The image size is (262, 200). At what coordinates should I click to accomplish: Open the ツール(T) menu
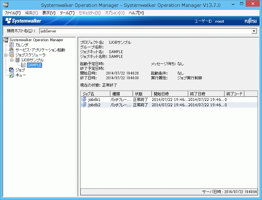point(67,13)
